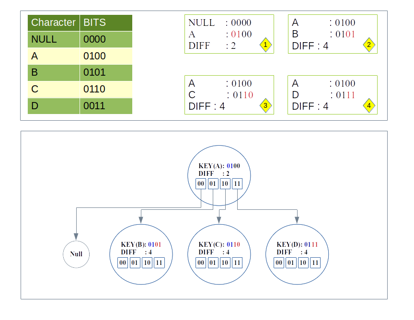Click 'KEY(C): 0110' label in the tree
414x320 pixels.
click(x=219, y=244)
